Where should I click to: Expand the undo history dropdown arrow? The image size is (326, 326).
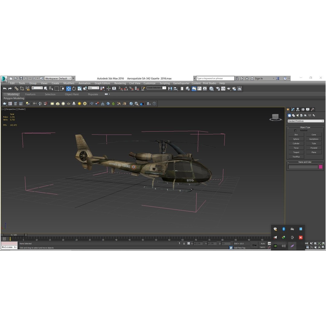click(30, 78)
